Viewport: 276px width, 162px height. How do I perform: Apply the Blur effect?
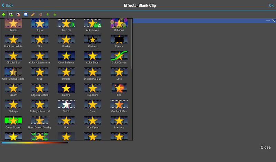(40, 41)
